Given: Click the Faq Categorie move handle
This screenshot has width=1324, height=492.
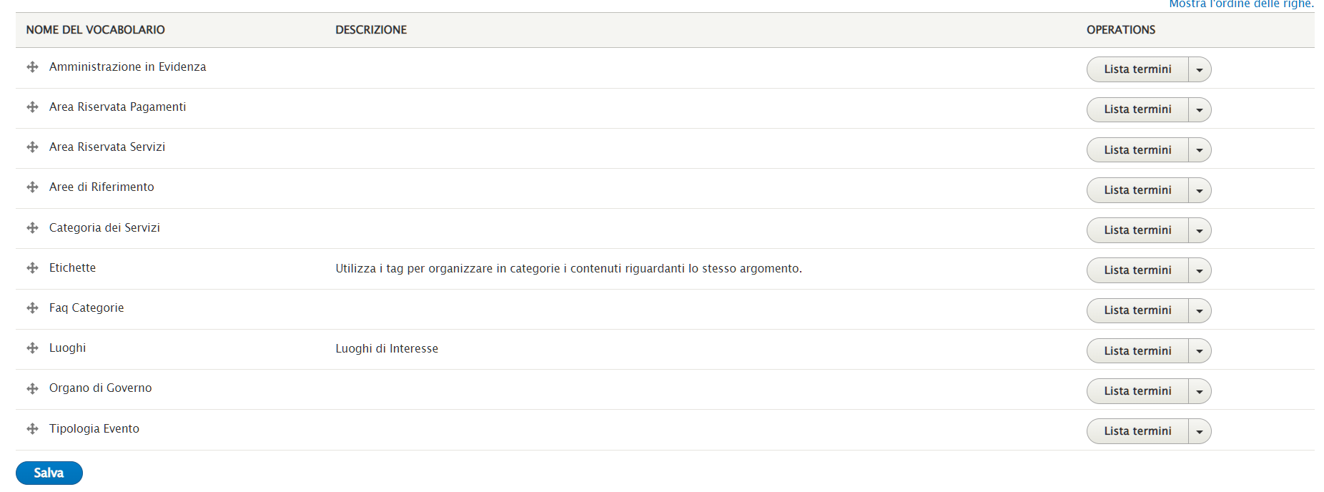Looking at the screenshot, I should pos(32,307).
